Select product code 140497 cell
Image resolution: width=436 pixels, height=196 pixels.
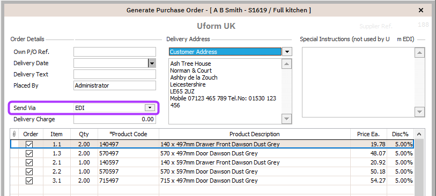[x=128, y=144]
